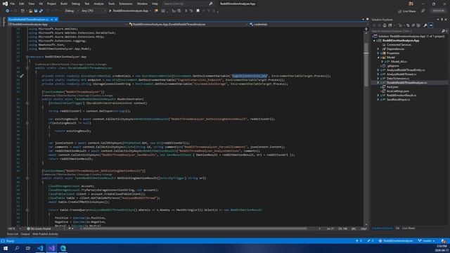Click the Solution Explorer search magnifier icon
The image size is (450, 253).
coord(444,31)
